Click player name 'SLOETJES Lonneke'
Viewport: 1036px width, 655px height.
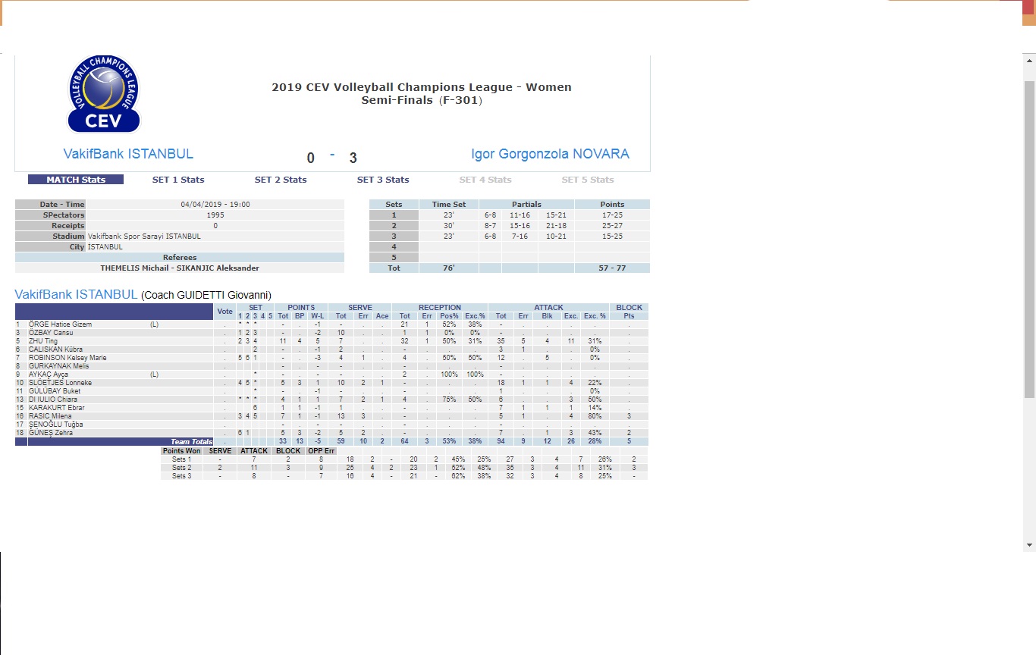click(60, 383)
